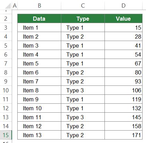
Task: Click the cell containing Item 10
Action: coord(39,108)
